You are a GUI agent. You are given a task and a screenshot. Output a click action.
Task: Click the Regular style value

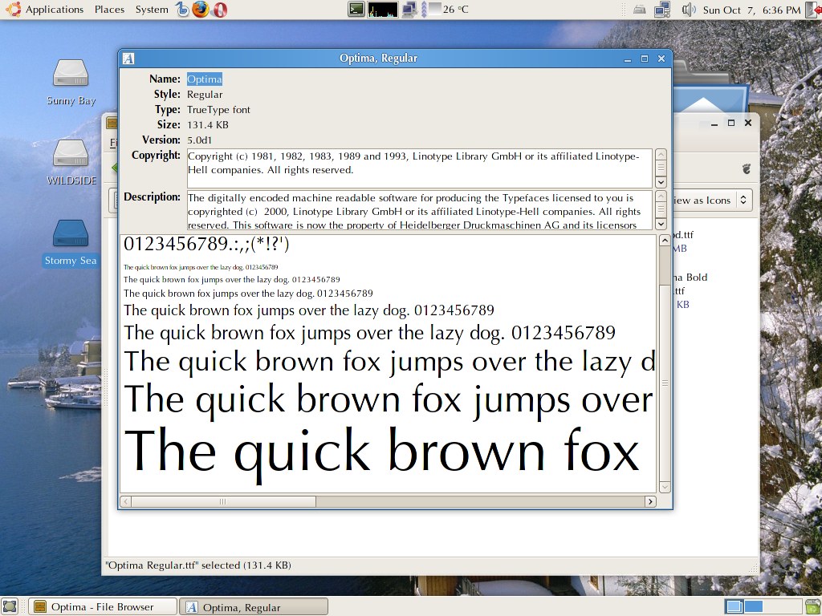[205, 95]
